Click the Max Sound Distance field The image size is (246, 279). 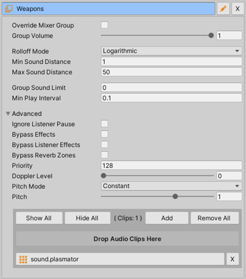tap(171, 72)
